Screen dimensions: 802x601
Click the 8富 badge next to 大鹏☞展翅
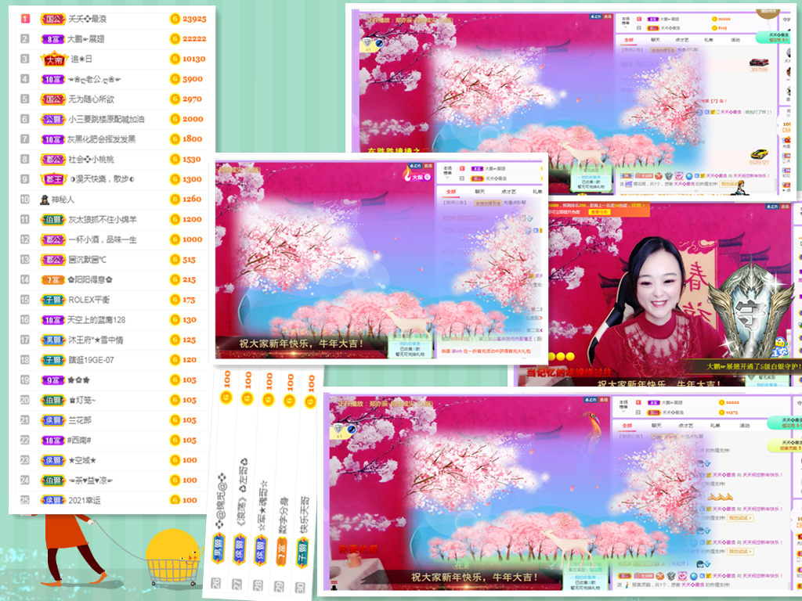[x=53, y=39]
